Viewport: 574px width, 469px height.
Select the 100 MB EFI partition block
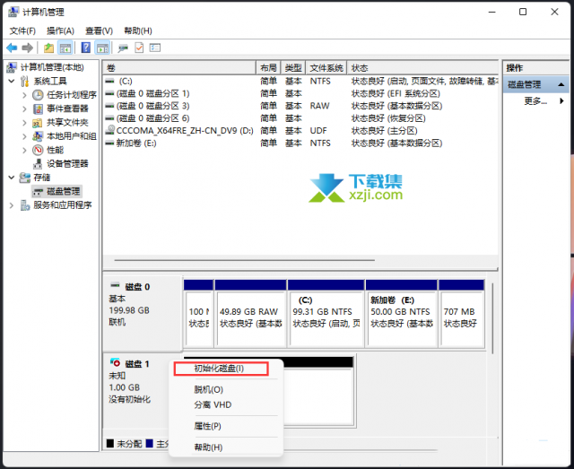click(x=198, y=314)
